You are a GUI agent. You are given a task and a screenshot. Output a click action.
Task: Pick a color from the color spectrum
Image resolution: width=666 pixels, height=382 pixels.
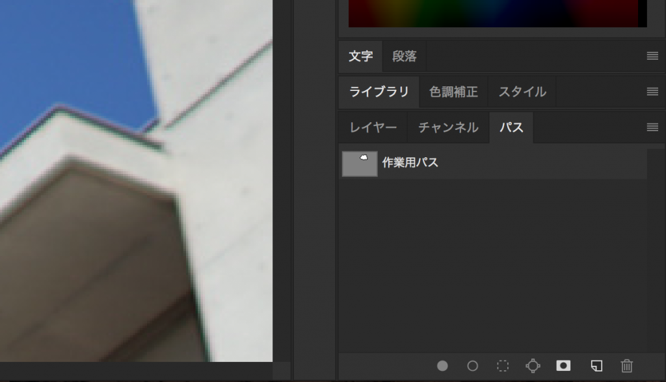click(498, 13)
